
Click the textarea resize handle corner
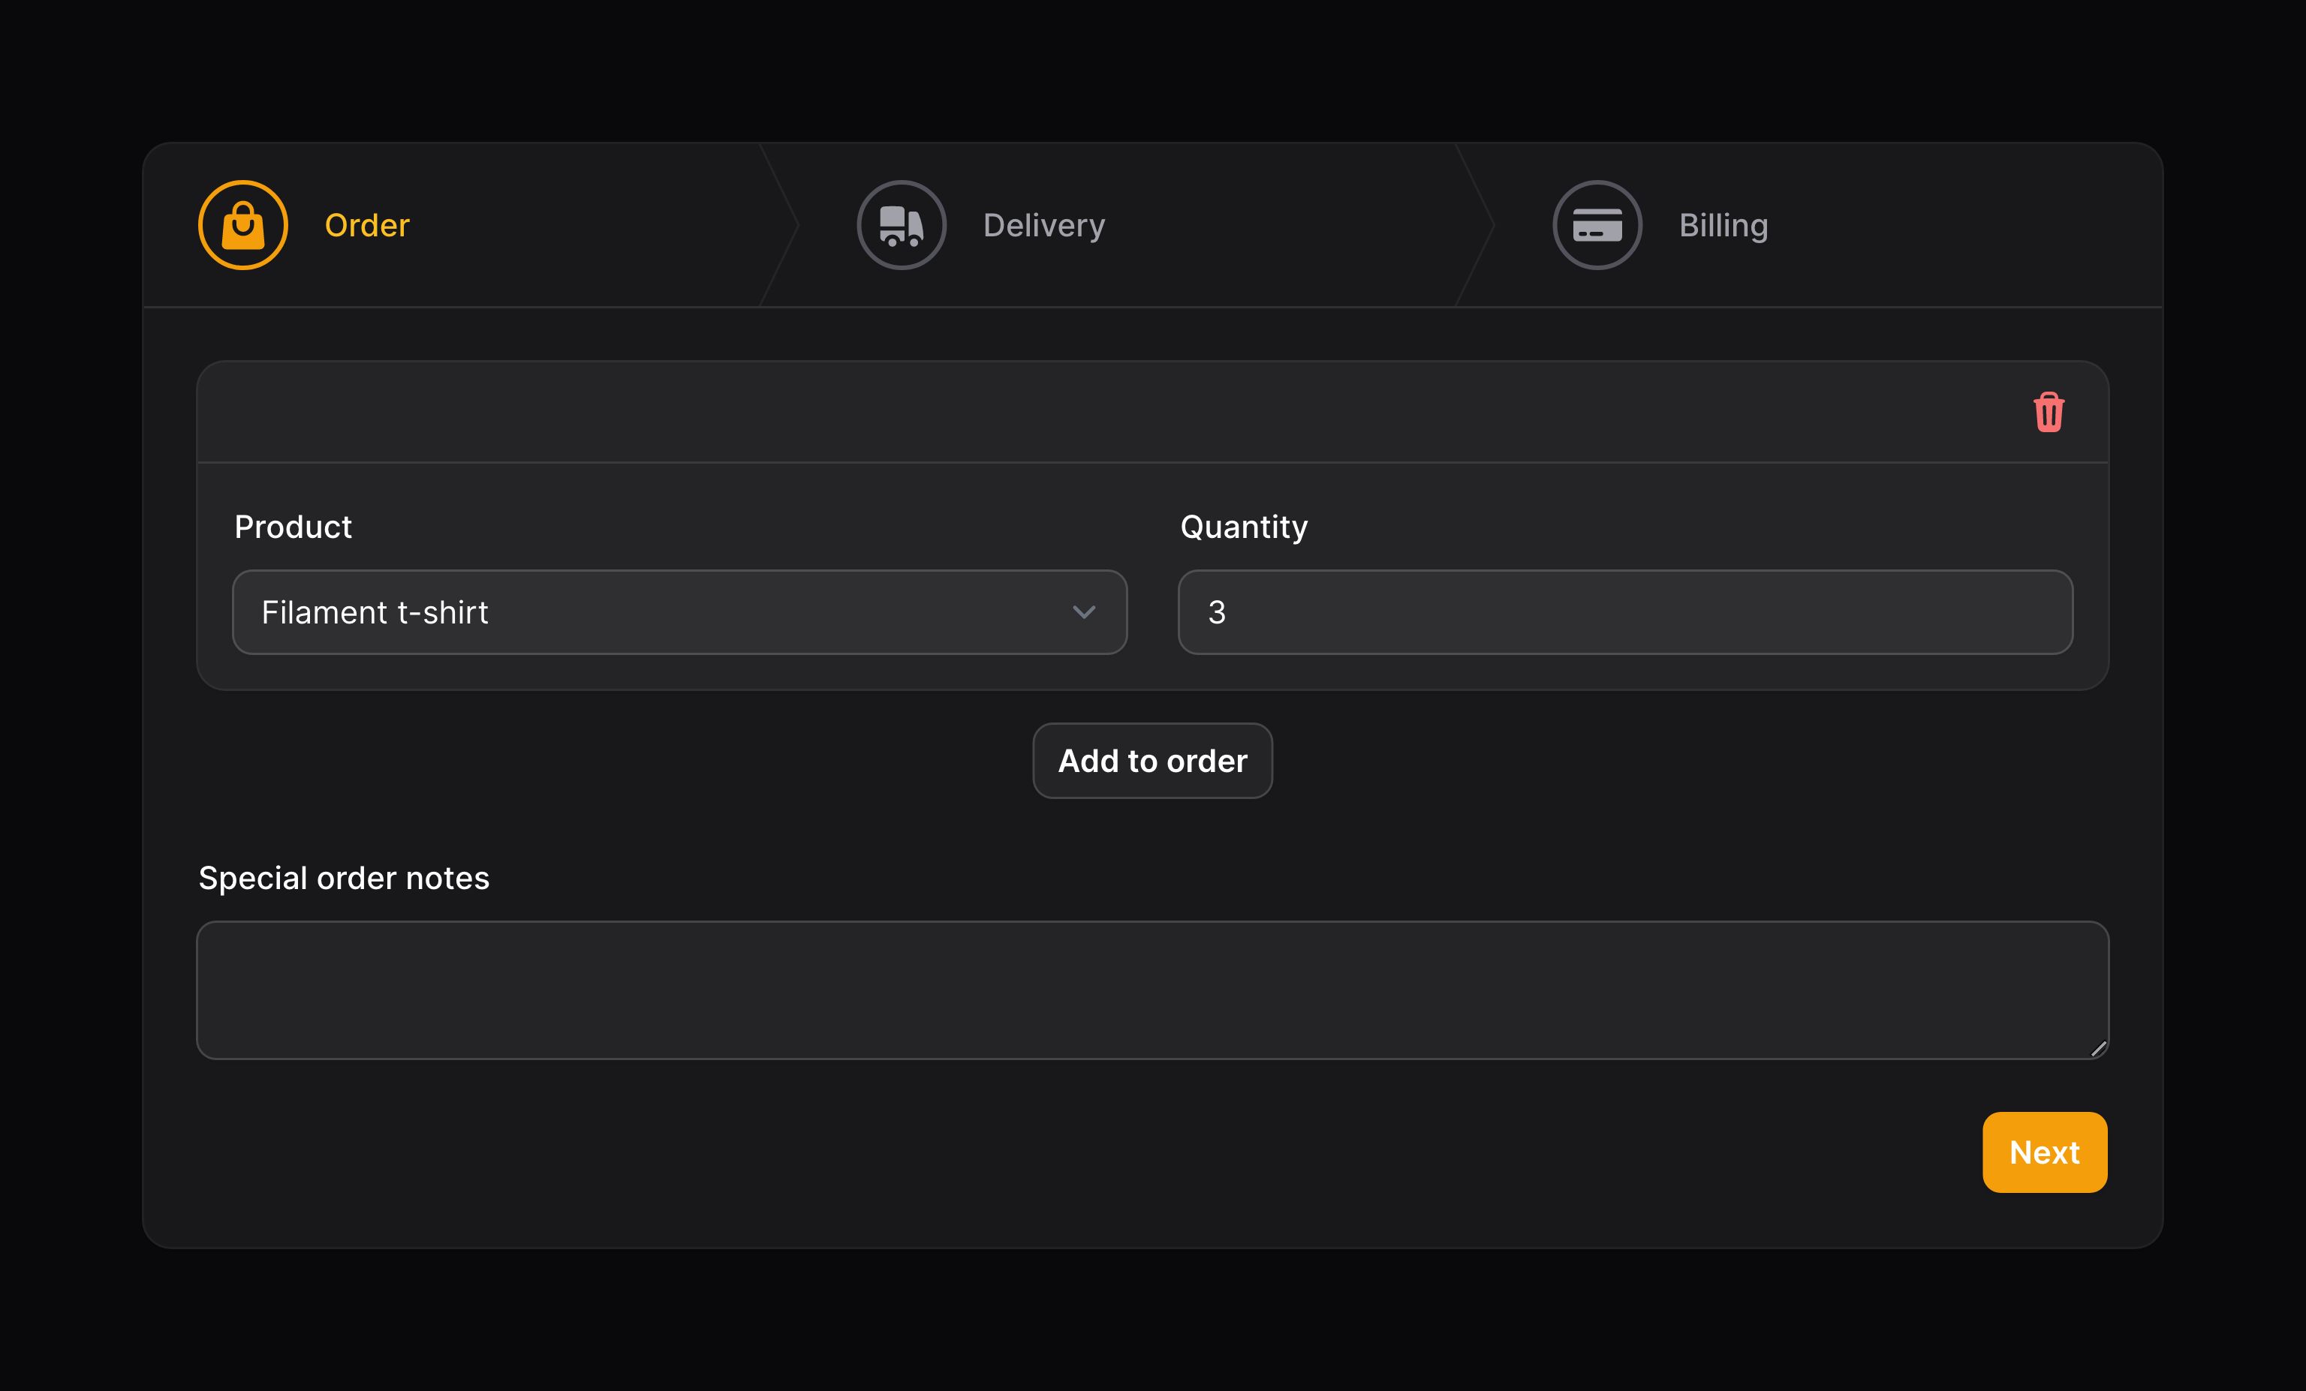click(x=2097, y=1049)
